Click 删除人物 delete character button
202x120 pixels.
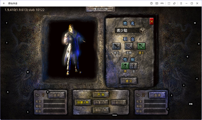click(101, 110)
